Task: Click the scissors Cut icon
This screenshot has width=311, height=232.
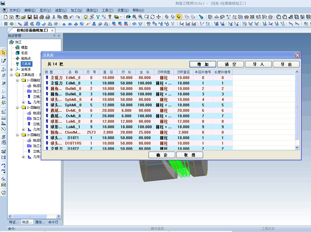Action: pyautogui.click(x=54, y=17)
